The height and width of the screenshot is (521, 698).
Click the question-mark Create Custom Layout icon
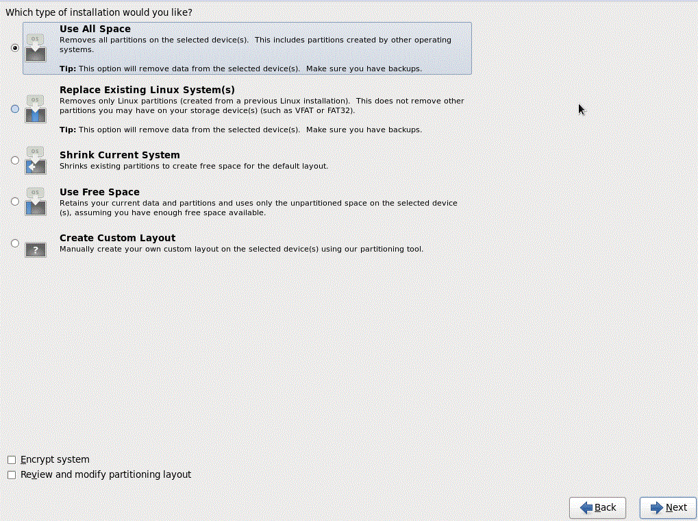(x=35, y=249)
